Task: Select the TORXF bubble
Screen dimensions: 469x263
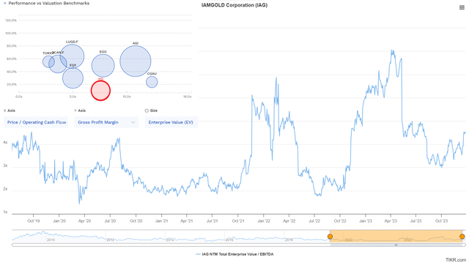Action: pos(48,61)
